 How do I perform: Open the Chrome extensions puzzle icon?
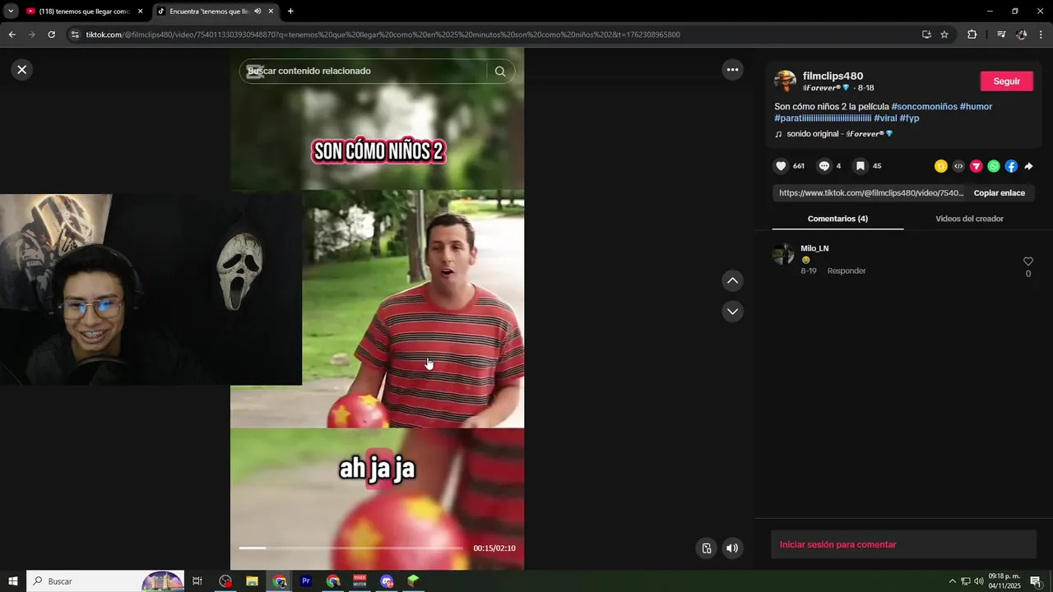point(972,35)
